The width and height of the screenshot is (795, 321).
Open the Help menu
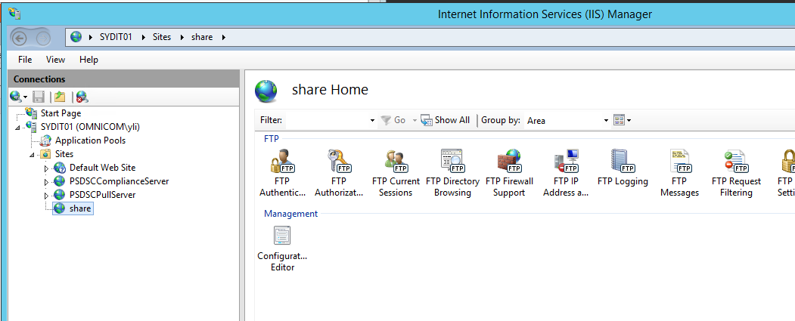point(89,60)
